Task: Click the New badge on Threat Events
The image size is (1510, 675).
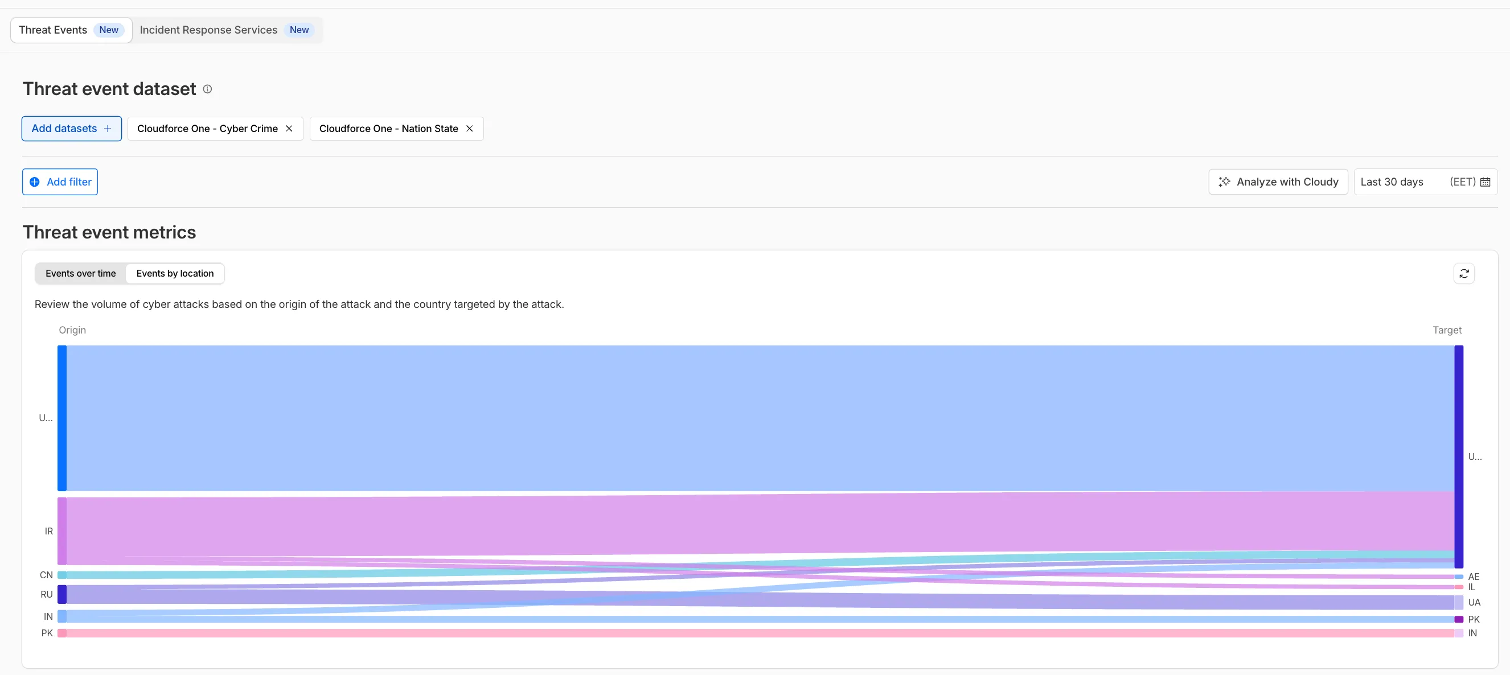Action: (108, 29)
